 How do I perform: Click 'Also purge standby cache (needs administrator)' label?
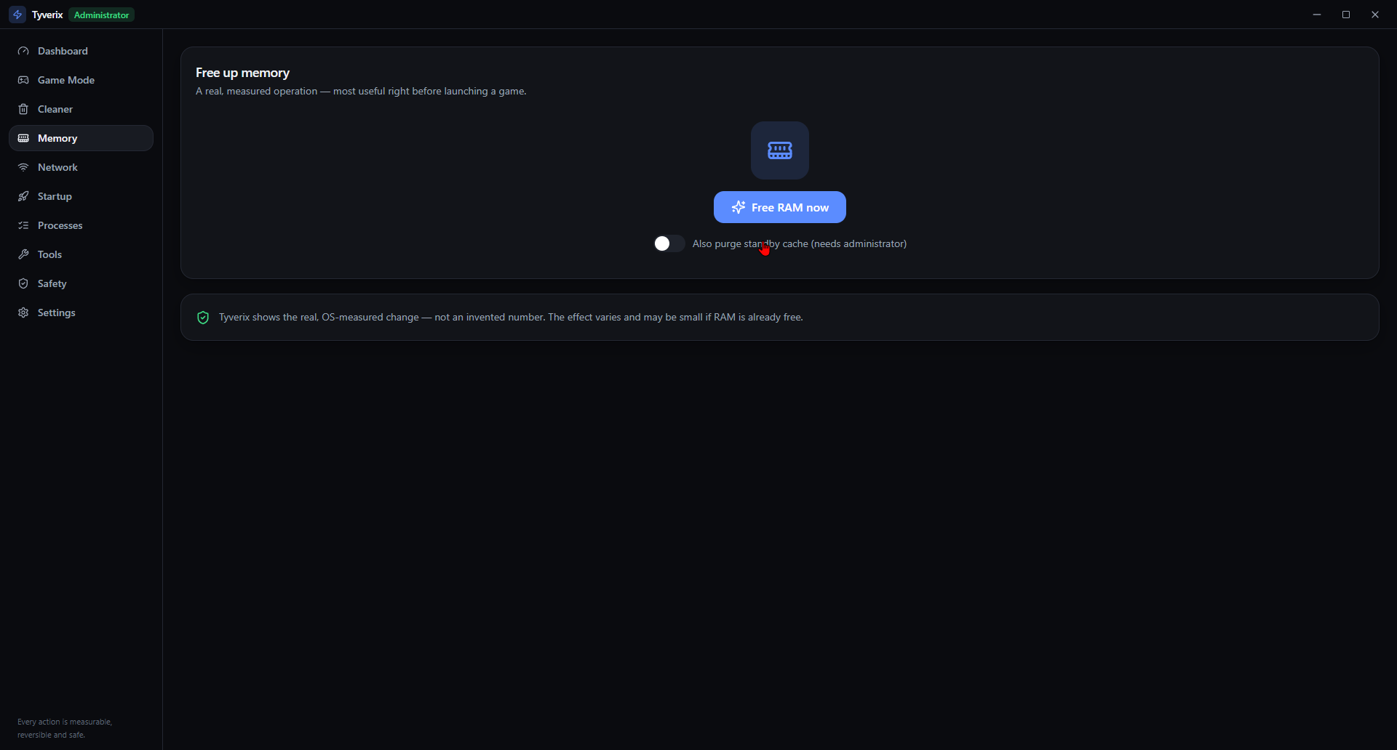800,243
